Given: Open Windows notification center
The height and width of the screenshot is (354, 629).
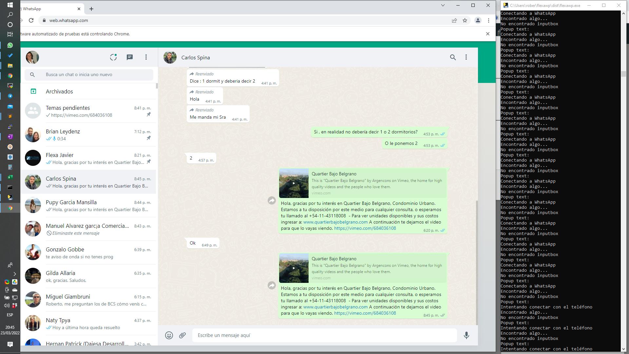Looking at the screenshot, I should (x=10, y=344).
